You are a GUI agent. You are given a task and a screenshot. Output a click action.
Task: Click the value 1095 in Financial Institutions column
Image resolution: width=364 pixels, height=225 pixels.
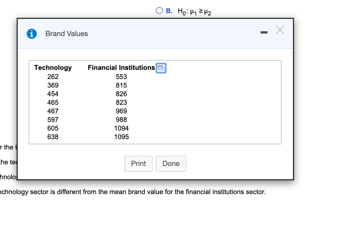click(121, 137)
